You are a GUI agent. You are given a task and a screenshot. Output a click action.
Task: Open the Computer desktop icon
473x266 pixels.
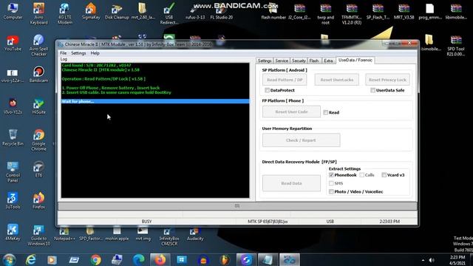[x=13, y=12]
